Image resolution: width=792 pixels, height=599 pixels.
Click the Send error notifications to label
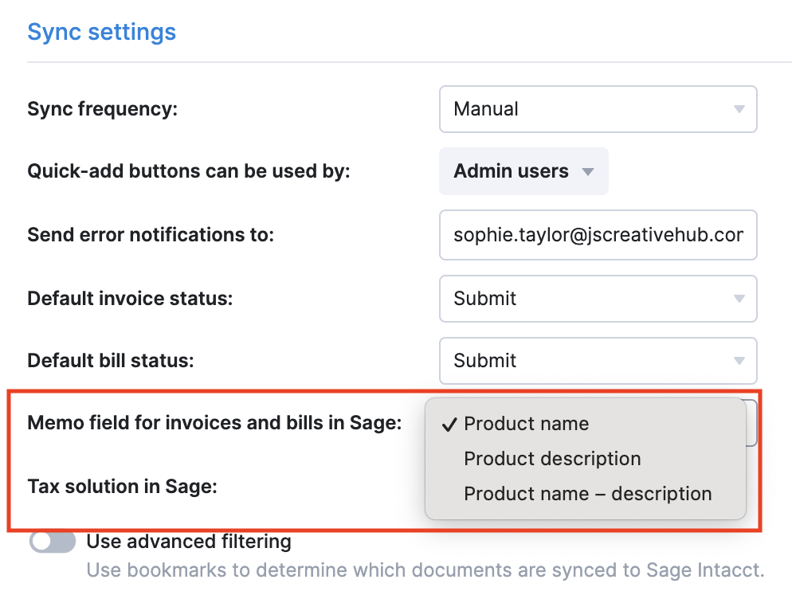151,235
